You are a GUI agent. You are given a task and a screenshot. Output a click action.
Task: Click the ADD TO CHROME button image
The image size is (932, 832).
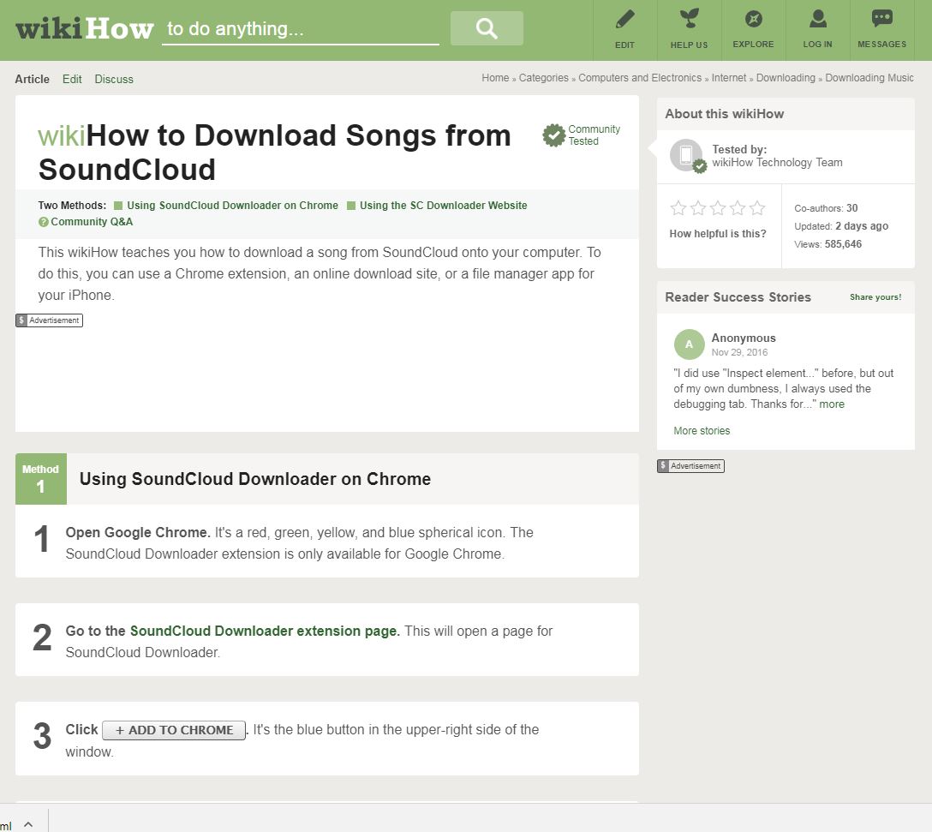174,730
